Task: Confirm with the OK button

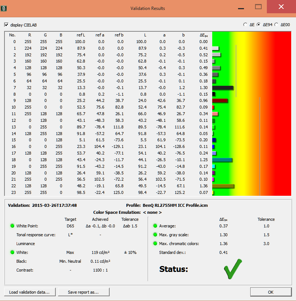Action: (271, 292)
